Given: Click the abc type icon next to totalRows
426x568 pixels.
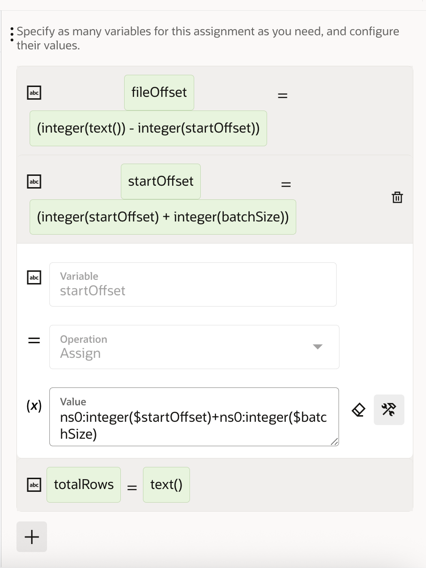Looking at the screenshot, I should pos(34,485).
